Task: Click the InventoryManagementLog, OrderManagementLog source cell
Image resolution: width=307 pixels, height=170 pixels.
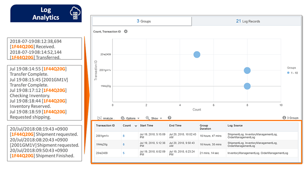Action: pos(257,153)
